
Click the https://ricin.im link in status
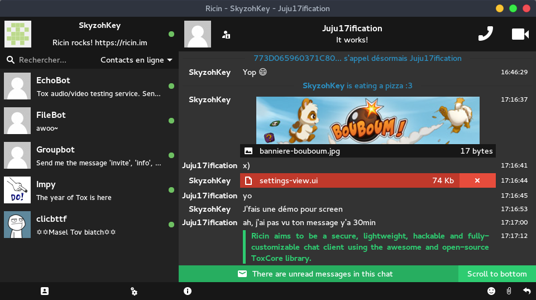[121, 43]
